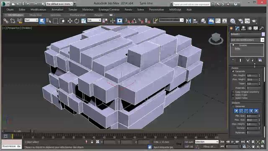This screenshot has height=151, width=268.
Task: Toggle the Percent Snap button
Action: (141, 21)
